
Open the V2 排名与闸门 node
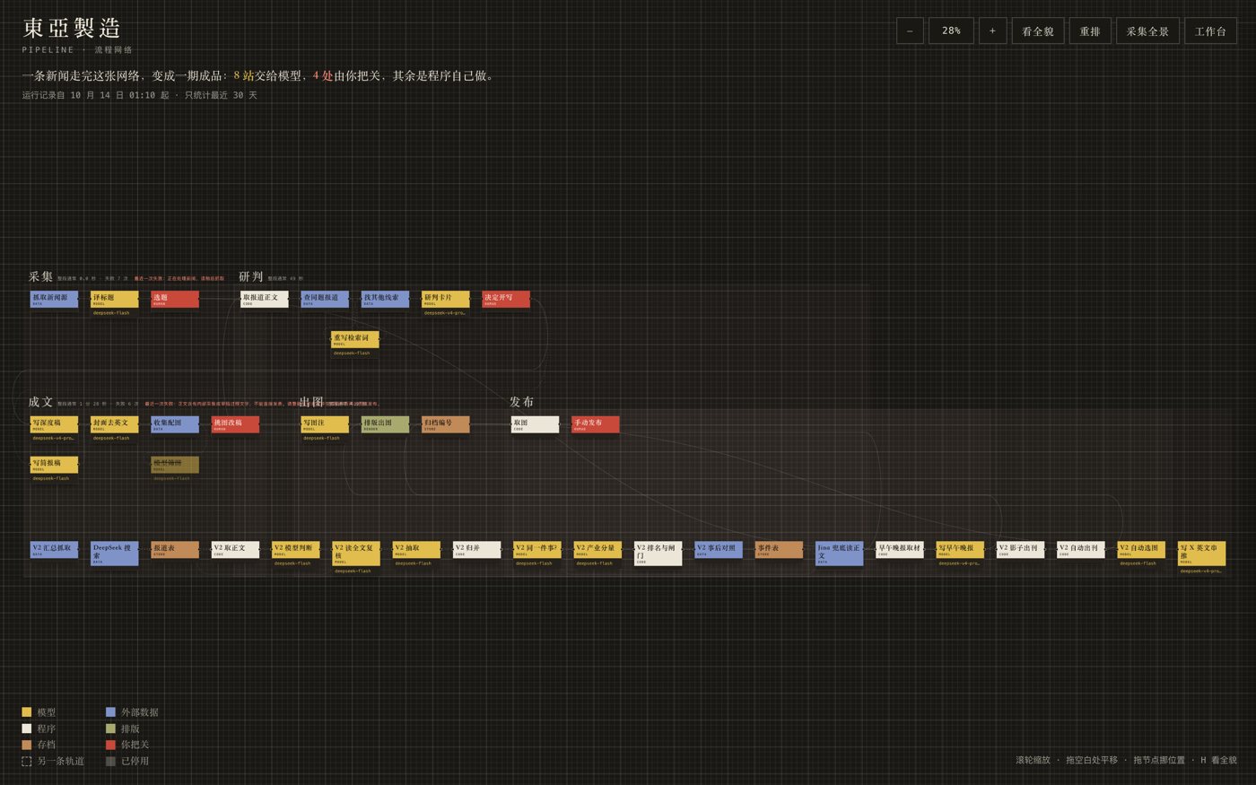tap(658, 554)
